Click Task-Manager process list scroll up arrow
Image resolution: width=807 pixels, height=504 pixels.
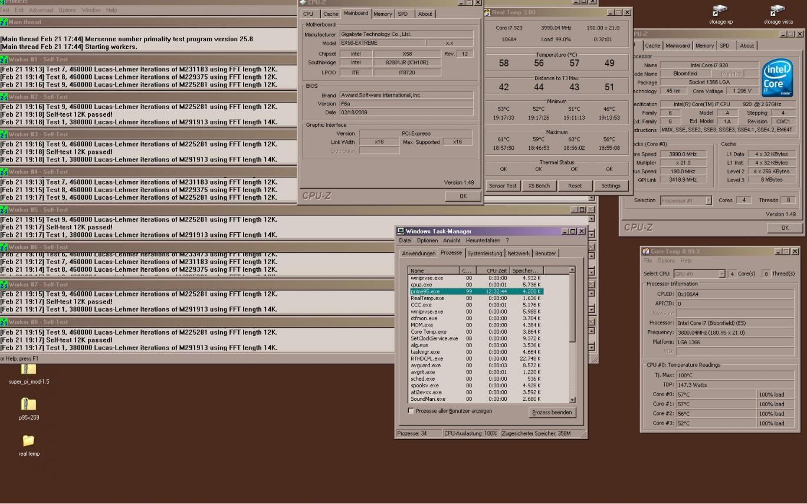pyautogui.click(x=572, y=270)
